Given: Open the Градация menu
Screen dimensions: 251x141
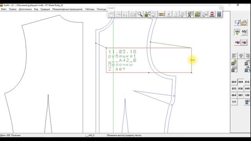Looking at the screenshot, I should point(45,9).
